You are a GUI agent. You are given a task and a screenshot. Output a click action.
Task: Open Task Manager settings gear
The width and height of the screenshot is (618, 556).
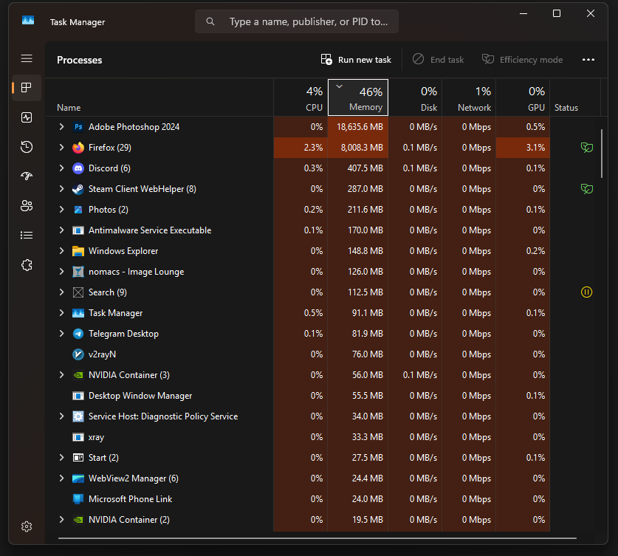tap(27, 526)
